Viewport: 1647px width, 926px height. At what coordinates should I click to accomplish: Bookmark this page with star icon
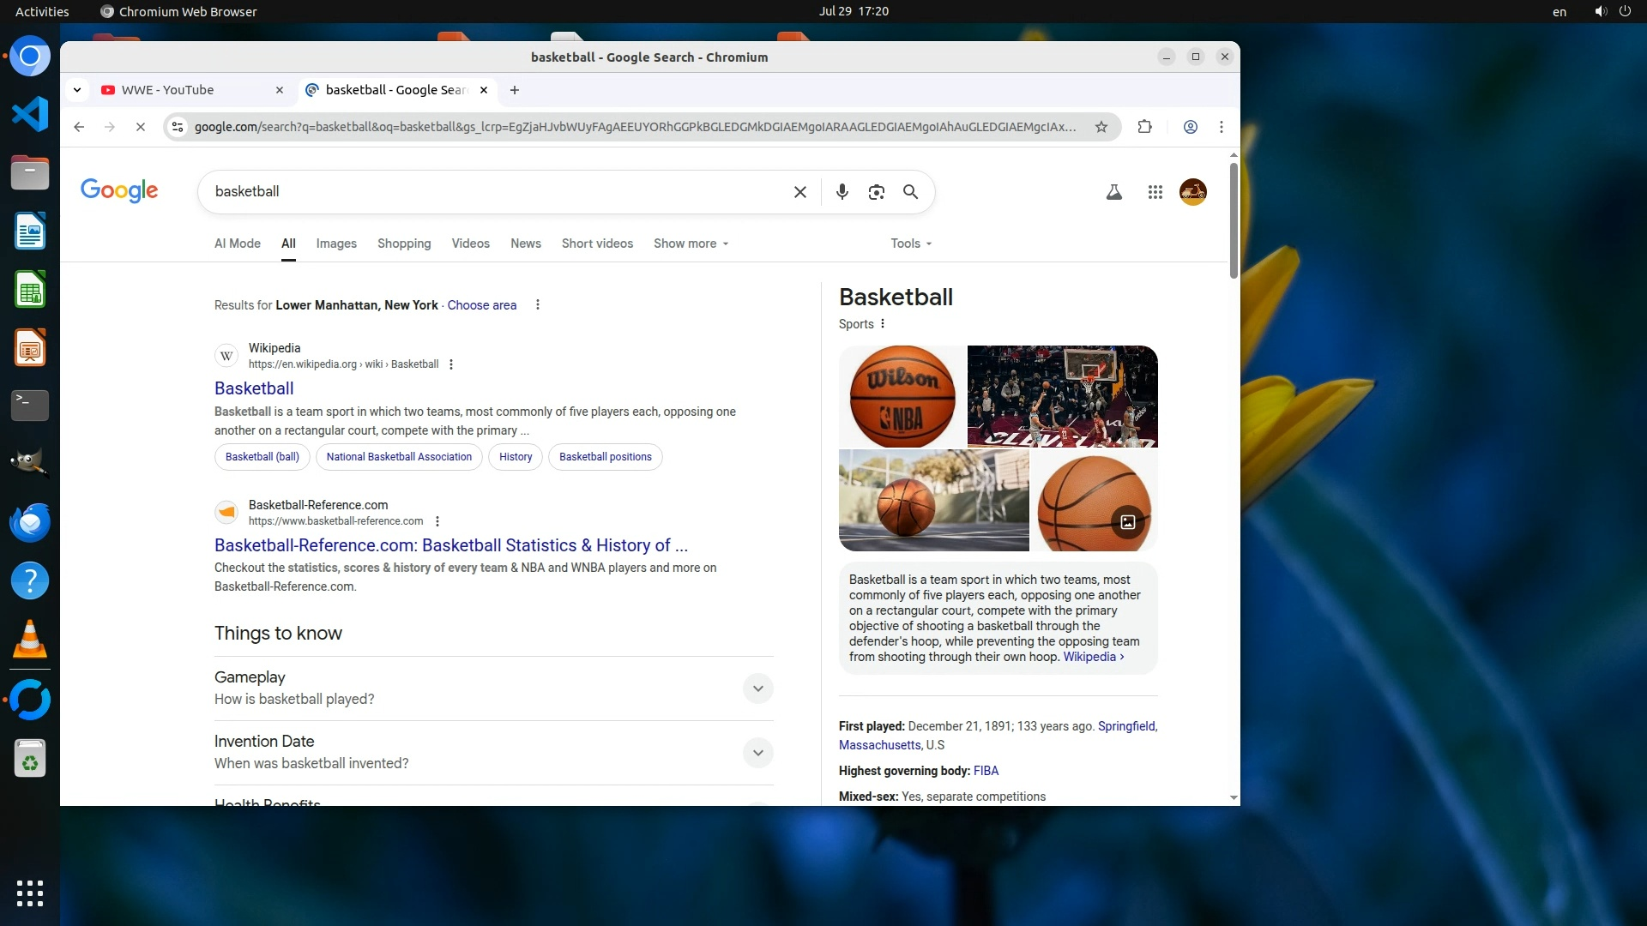click(x=1101, y=127)
